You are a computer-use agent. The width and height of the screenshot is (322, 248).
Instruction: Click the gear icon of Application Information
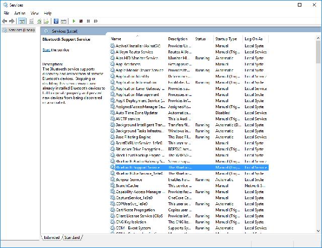[113, 82]
